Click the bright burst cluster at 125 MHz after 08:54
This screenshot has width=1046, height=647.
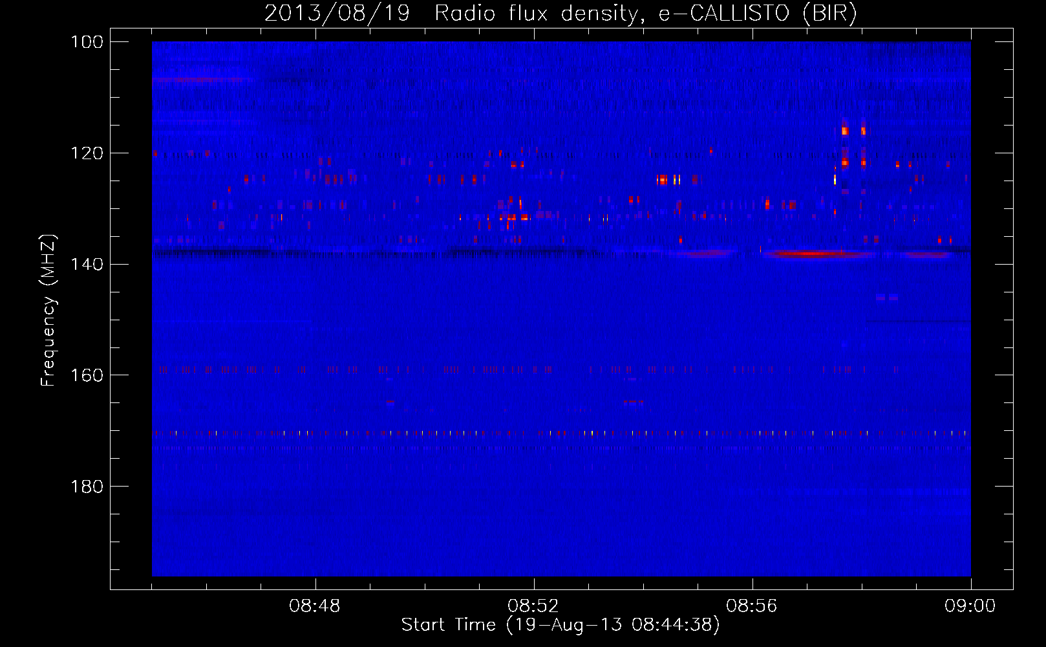(x=668, y=180)
